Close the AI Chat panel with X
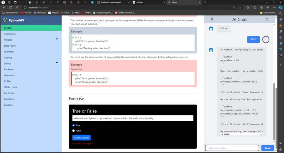 point(212,19)
